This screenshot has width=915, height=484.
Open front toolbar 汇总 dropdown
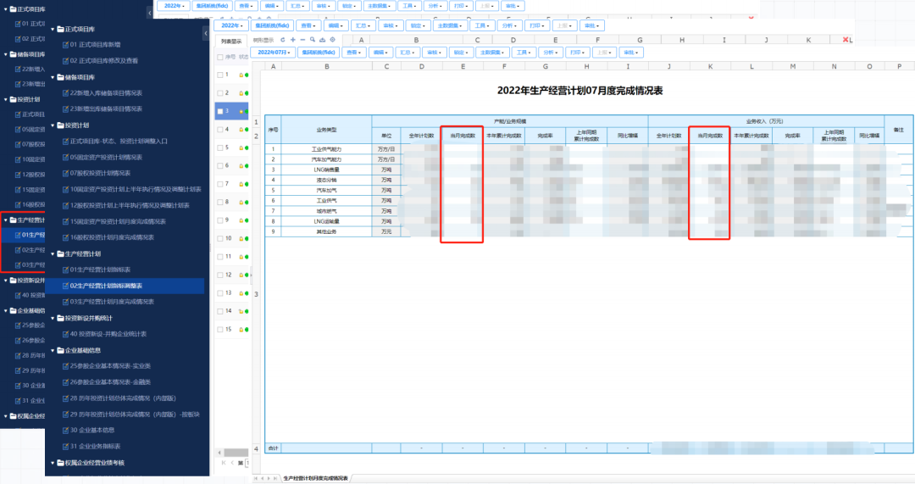click(x=407, y=52)
